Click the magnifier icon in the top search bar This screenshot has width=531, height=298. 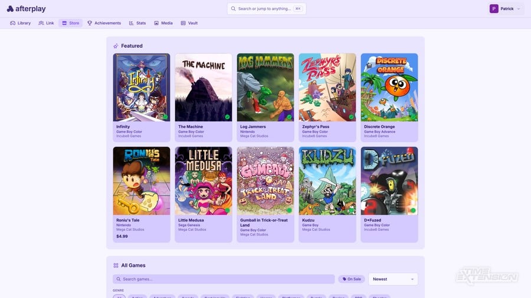tap(233, 9)
